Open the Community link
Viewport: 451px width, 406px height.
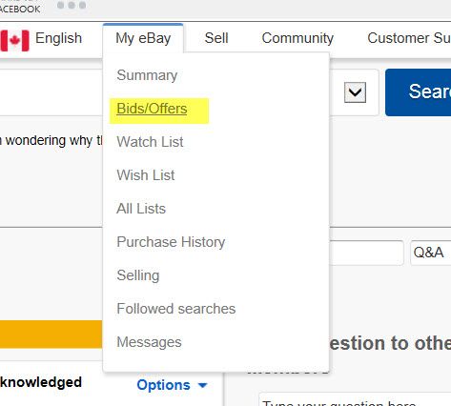pos(297,38)
